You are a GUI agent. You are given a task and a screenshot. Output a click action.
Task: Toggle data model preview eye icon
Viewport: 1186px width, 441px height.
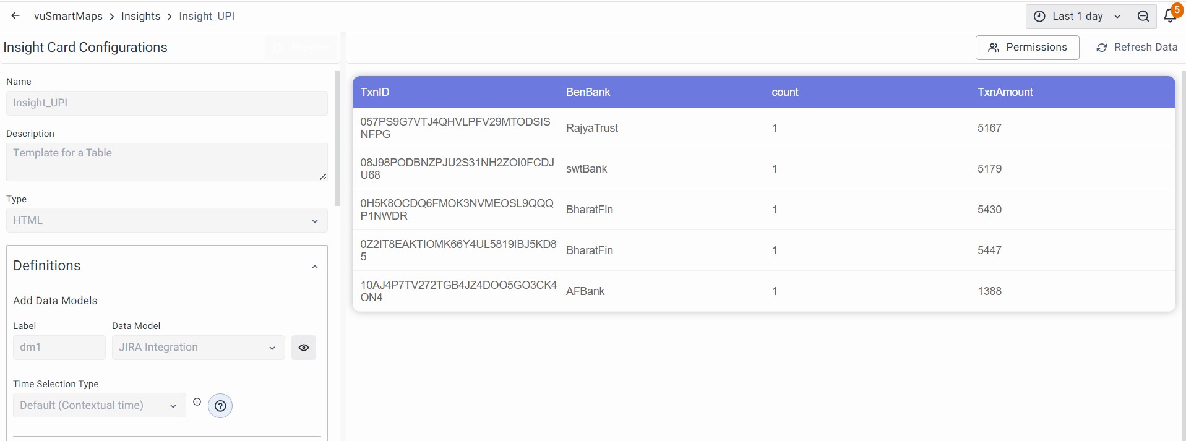click(304, 348)
